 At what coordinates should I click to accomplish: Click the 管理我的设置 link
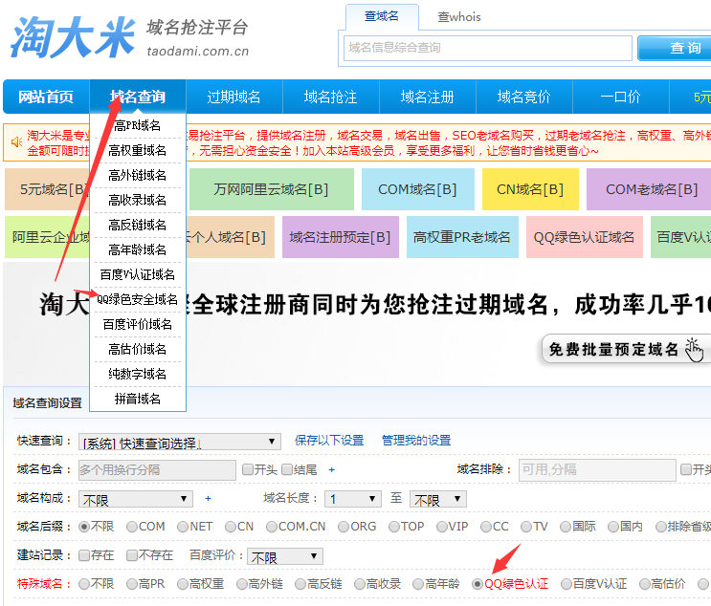416,441
